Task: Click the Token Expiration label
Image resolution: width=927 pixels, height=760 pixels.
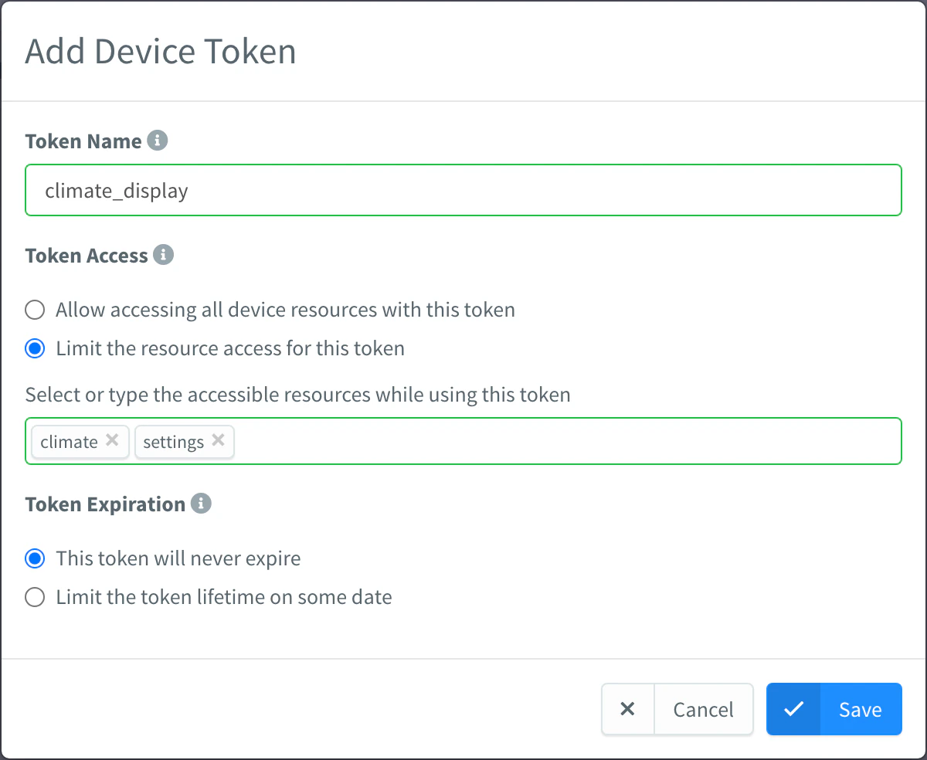Action: point(105,504)
